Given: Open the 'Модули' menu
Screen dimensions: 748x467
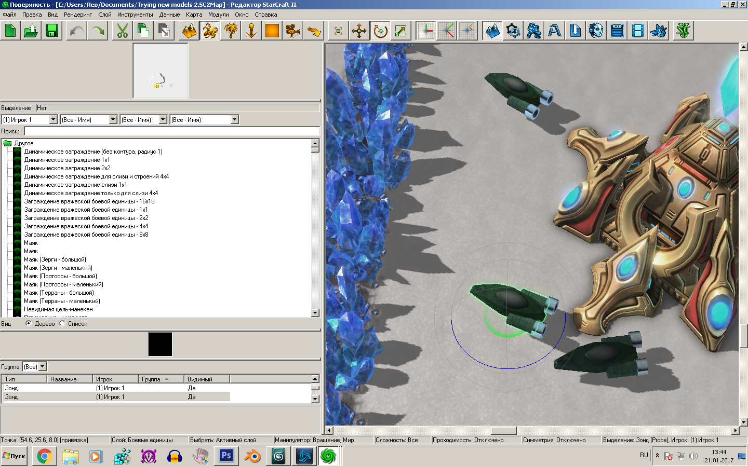Looking at the screenshot, I should (218, 15).
